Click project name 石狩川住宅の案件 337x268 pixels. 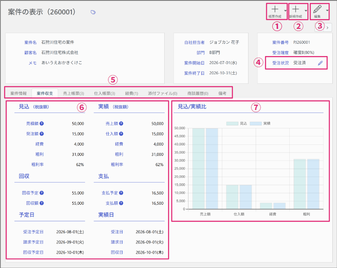[x=57, y=42]
